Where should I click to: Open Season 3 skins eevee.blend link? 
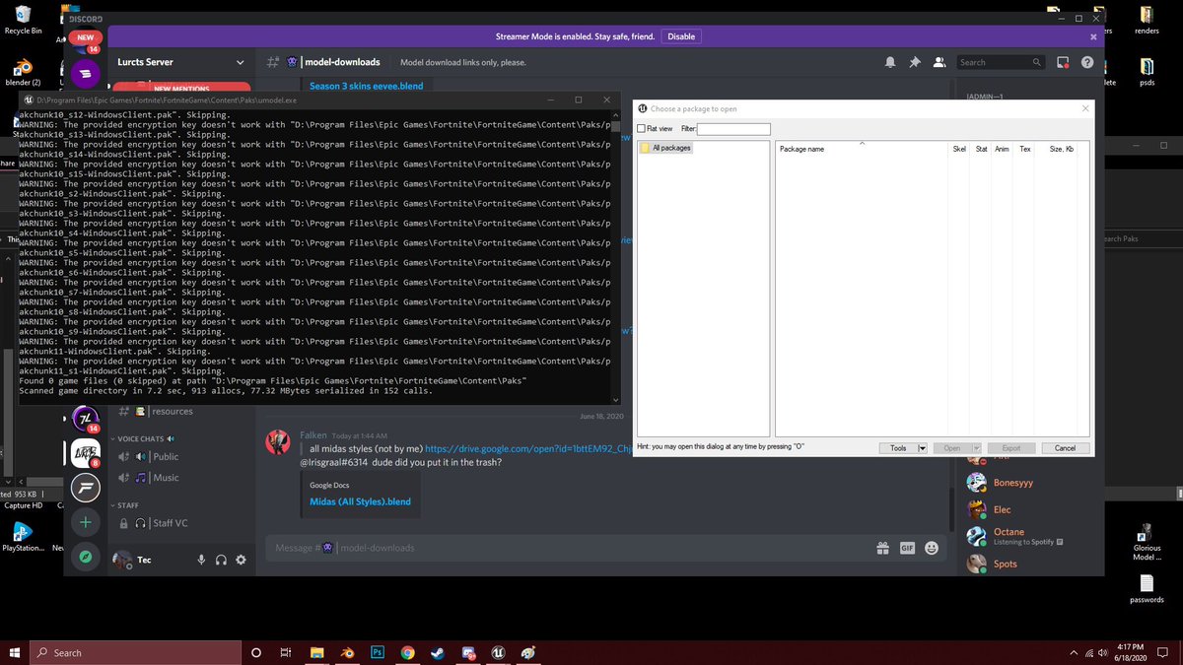[x=366, y=86]
